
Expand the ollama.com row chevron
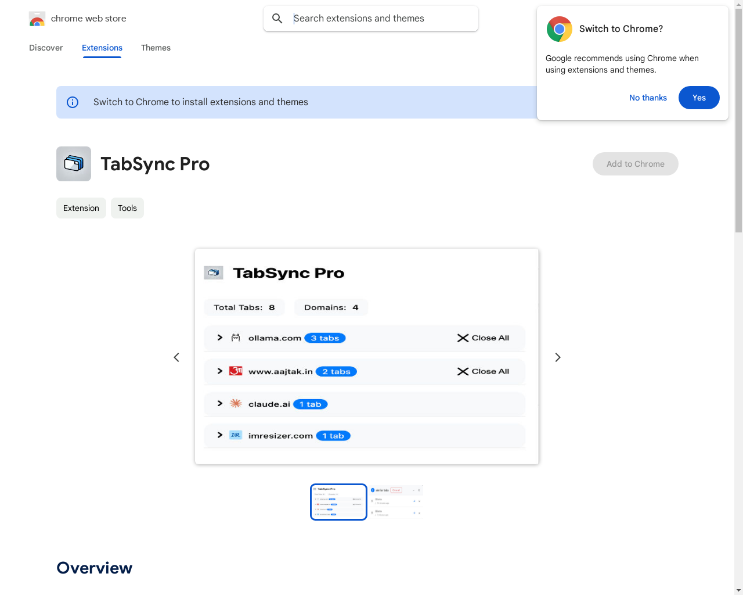click(x=220, y=338)
